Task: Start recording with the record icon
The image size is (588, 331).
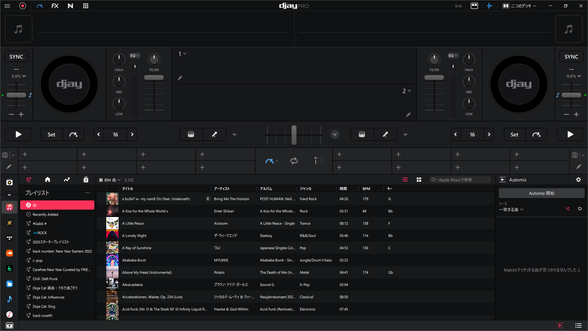Action: pyautogui.click(x=23, y=6)
